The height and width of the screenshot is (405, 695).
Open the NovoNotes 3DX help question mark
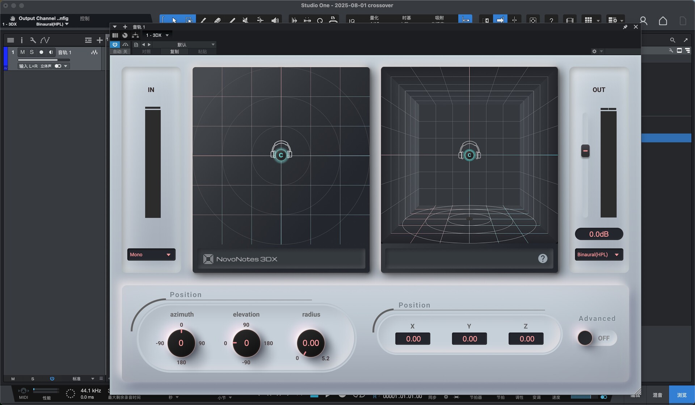click(x=543, y=258)
